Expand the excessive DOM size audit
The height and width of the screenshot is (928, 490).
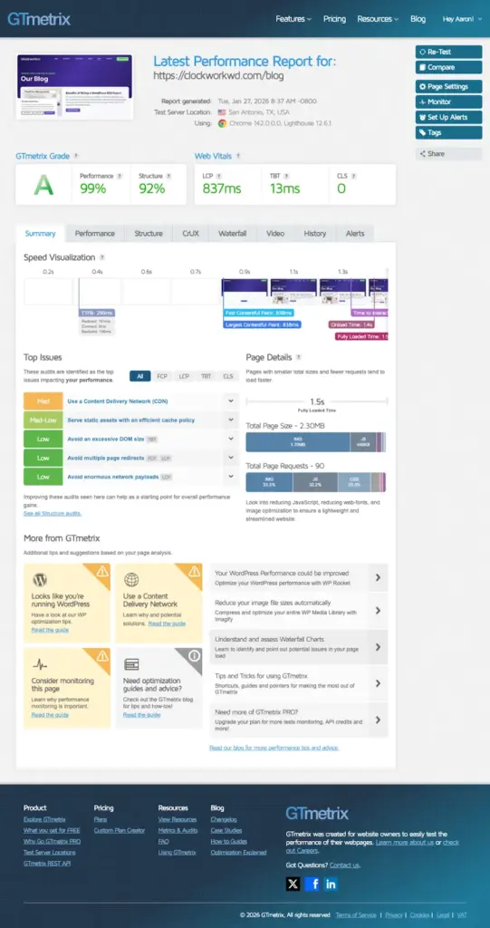click(x=230, y=440)
